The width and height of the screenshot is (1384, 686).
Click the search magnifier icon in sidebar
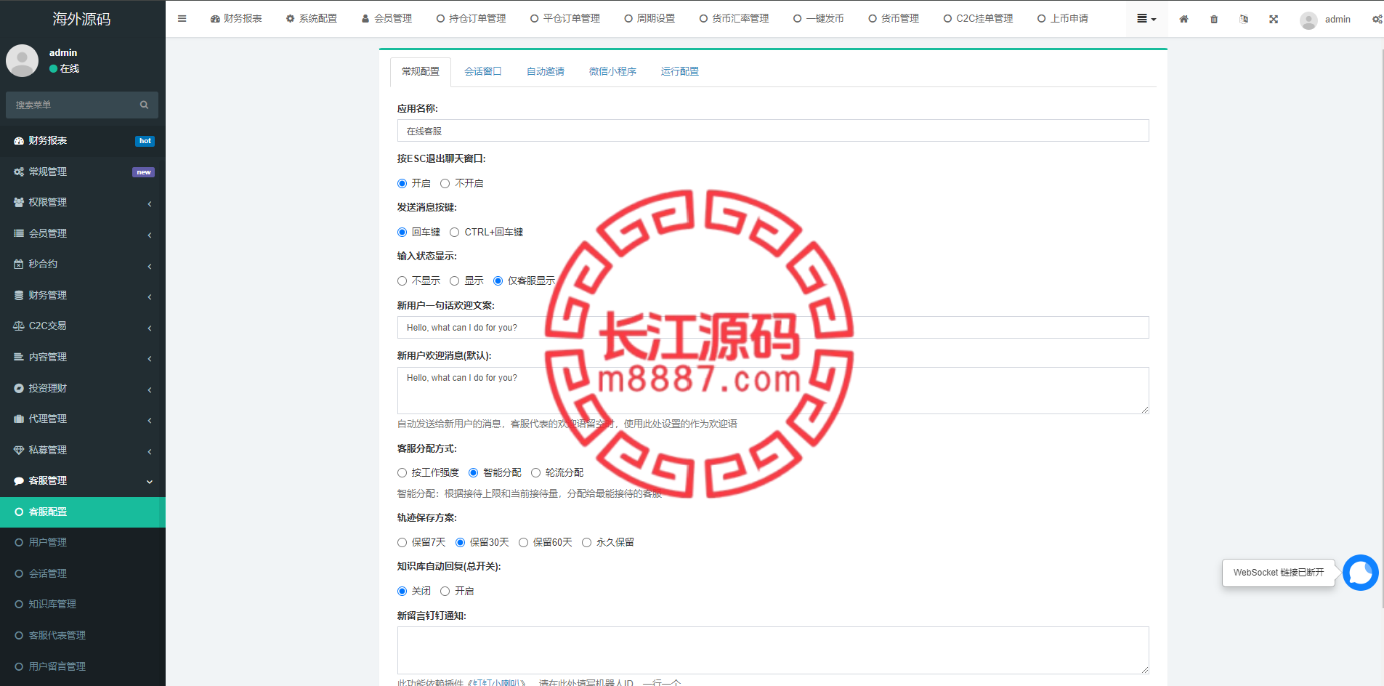(x=144, y=105)
